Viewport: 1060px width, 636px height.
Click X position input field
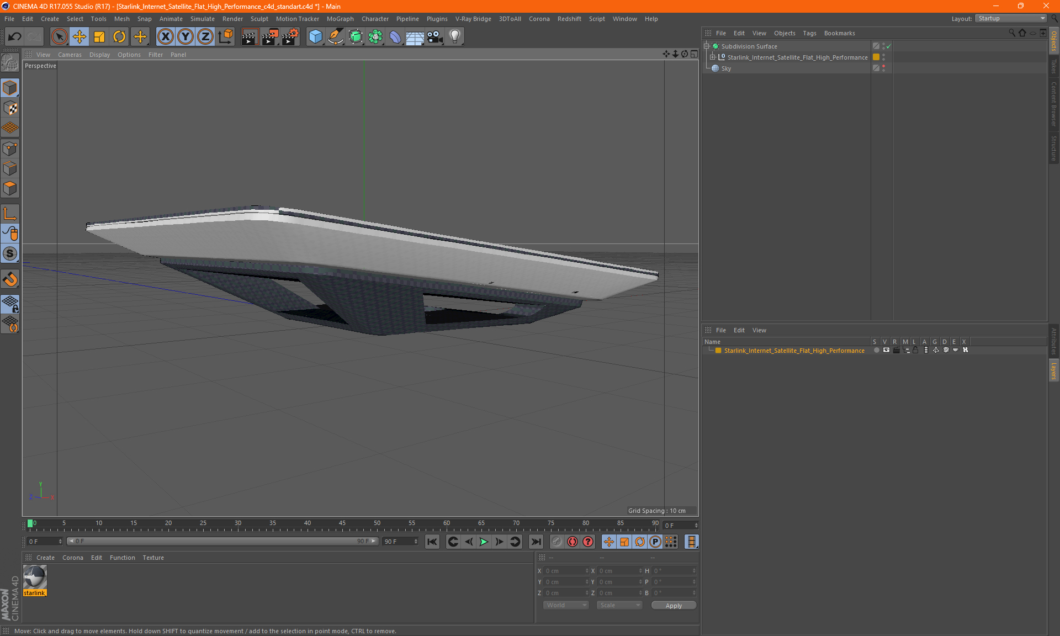[566, 571]
